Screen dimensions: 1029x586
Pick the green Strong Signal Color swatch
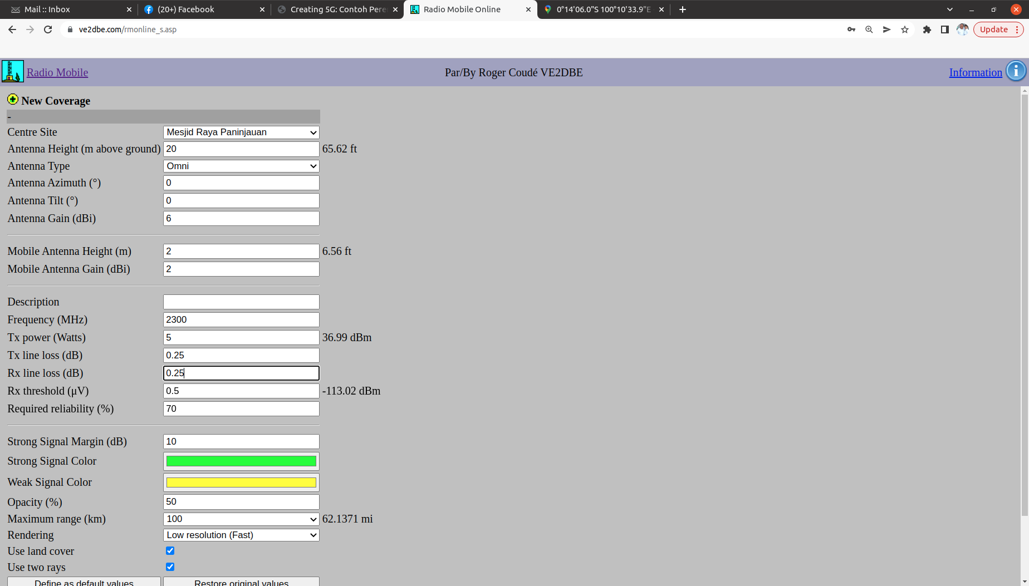[x=241, y=461]
